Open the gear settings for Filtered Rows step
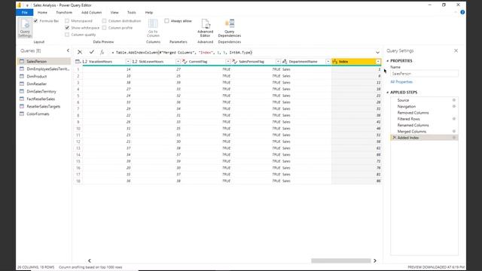 (x=453, y=119)
